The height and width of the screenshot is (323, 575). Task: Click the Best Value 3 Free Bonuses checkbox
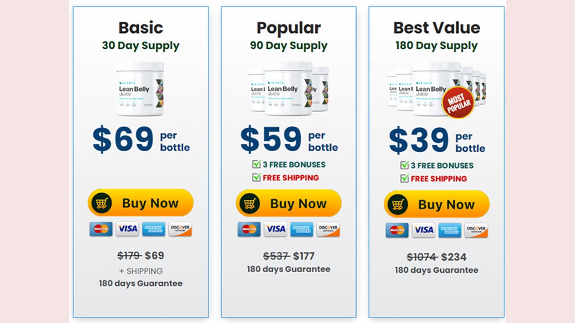pos(404,165)
